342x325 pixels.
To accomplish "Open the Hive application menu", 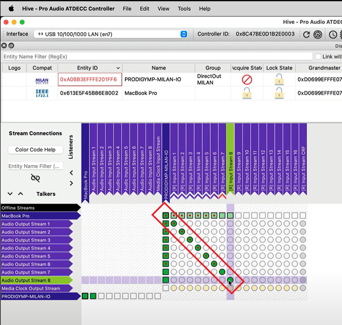I will point(68,9).
